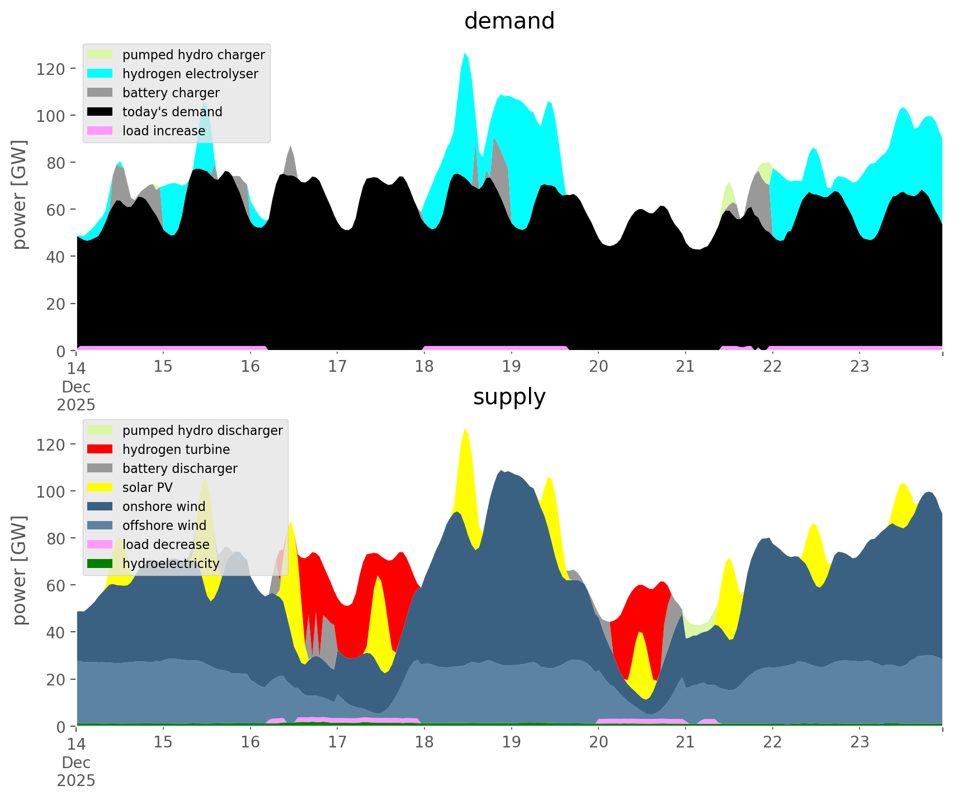The height and width of the screenshot is (800, 954).
Task: Click the onshore wind legend swatch
Action: click(x=101, y=506)
